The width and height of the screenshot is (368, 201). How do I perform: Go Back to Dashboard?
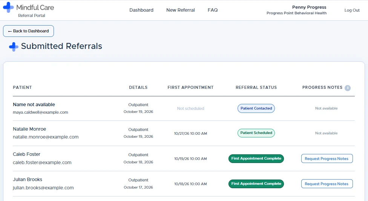tap(28, 31)
